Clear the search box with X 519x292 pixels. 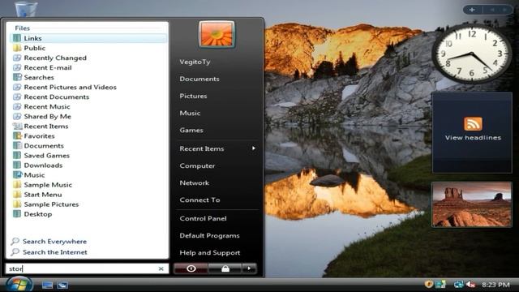tap(161, 268)
